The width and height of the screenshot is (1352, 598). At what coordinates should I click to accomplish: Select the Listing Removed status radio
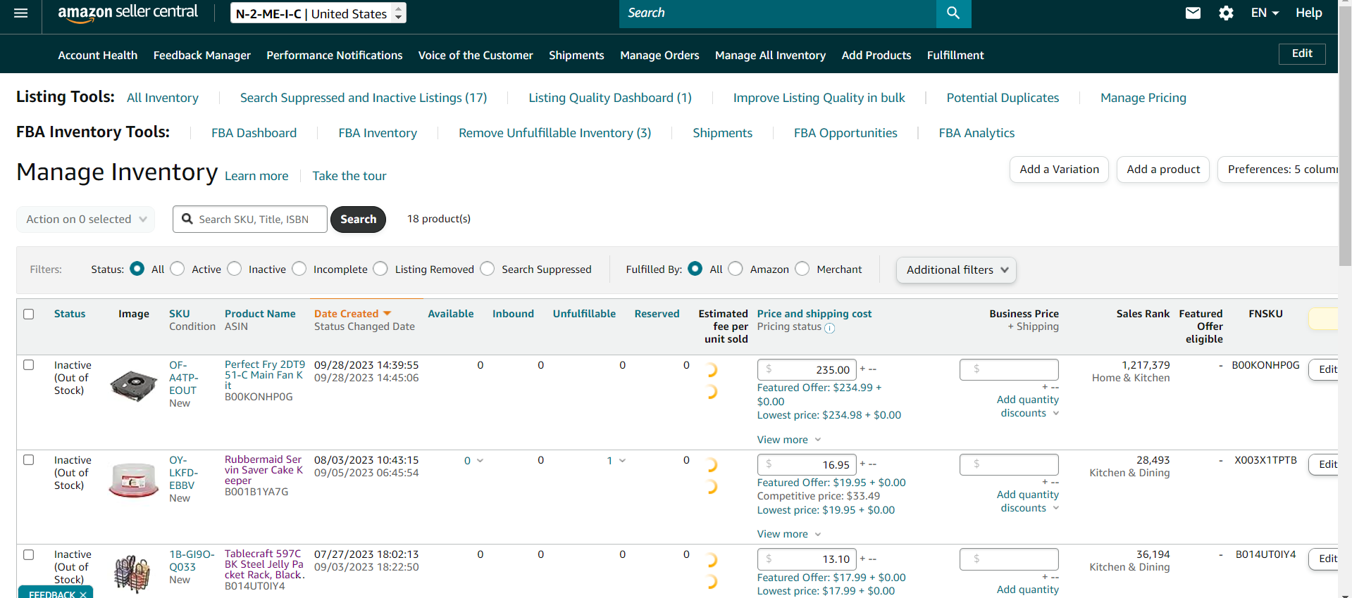[x=380, y=269]
